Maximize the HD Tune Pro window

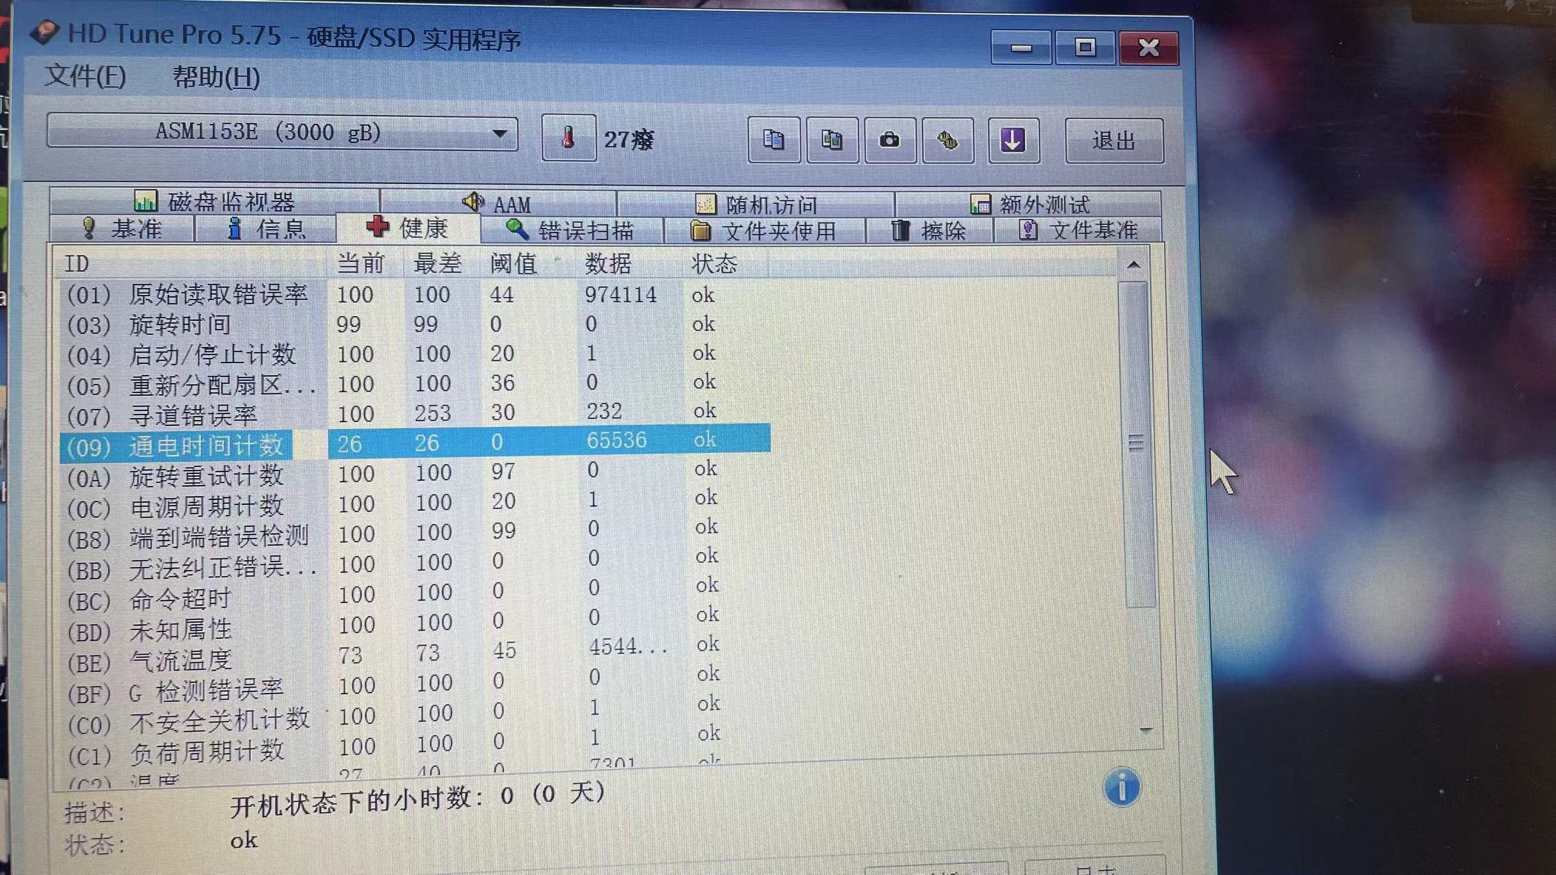[x=1085, y=47]
